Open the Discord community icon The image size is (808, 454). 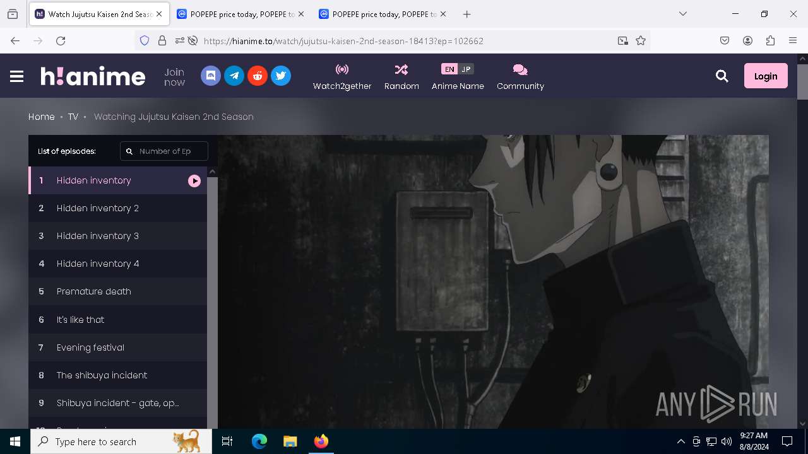click(x=211, y=76)
